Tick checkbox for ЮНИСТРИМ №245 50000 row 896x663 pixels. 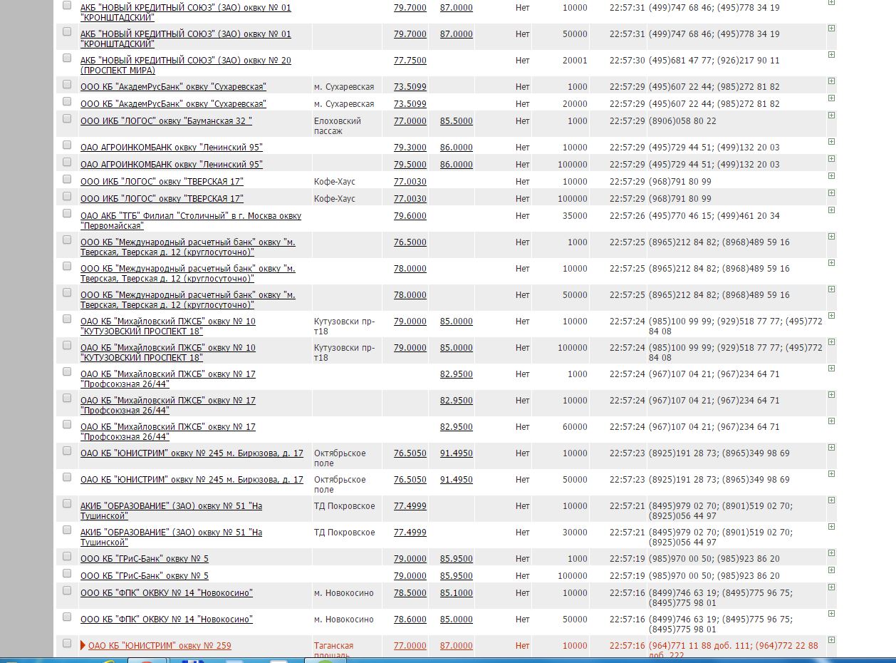[x=67, y=477]
